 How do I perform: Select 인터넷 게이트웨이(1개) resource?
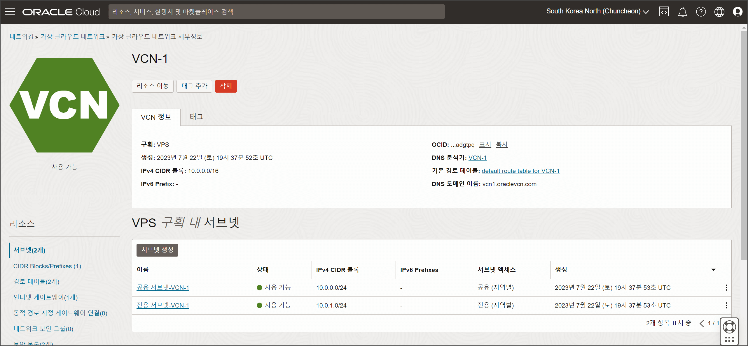coord(46,297)
